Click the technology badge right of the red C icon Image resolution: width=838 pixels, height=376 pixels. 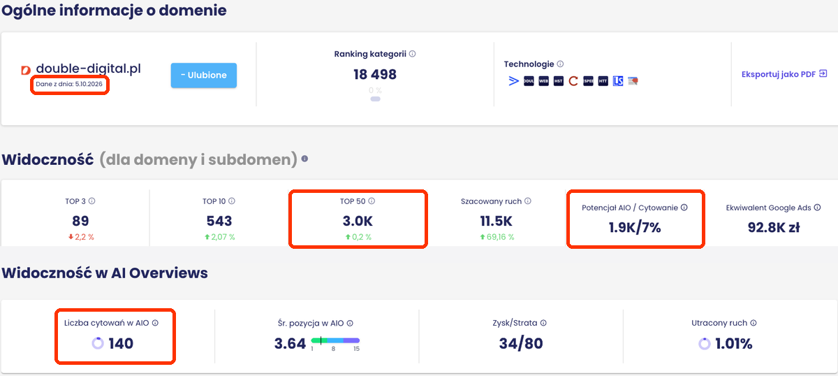click(x=588, y=81)
